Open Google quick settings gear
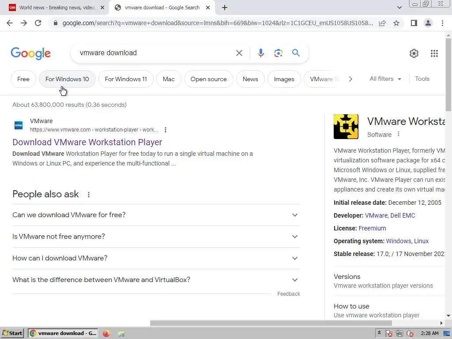 pyautogui.click(x=414, y=53)
